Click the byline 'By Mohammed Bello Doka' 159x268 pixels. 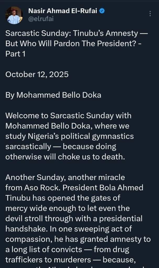point(53,95)
